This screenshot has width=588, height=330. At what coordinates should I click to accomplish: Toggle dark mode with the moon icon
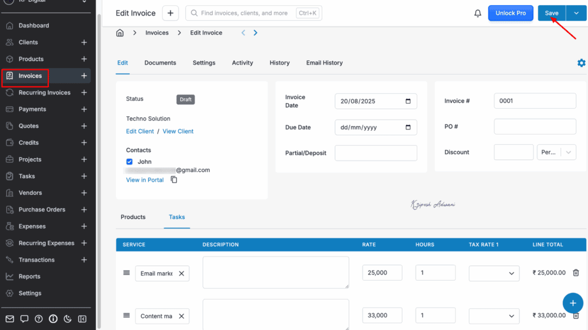68,319
